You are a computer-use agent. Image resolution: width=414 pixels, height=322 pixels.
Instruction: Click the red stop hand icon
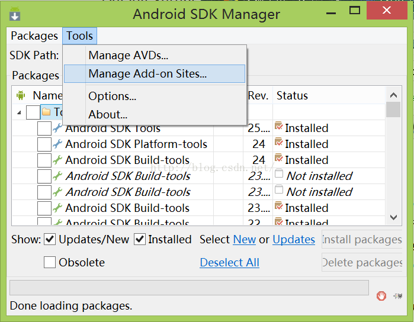click(x=381, y=296)
